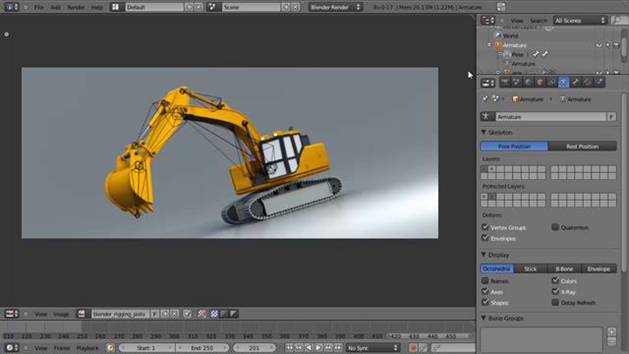
Task: Click the current frame field showing 201
Action: pyautogui.click(x=254, y=348)
